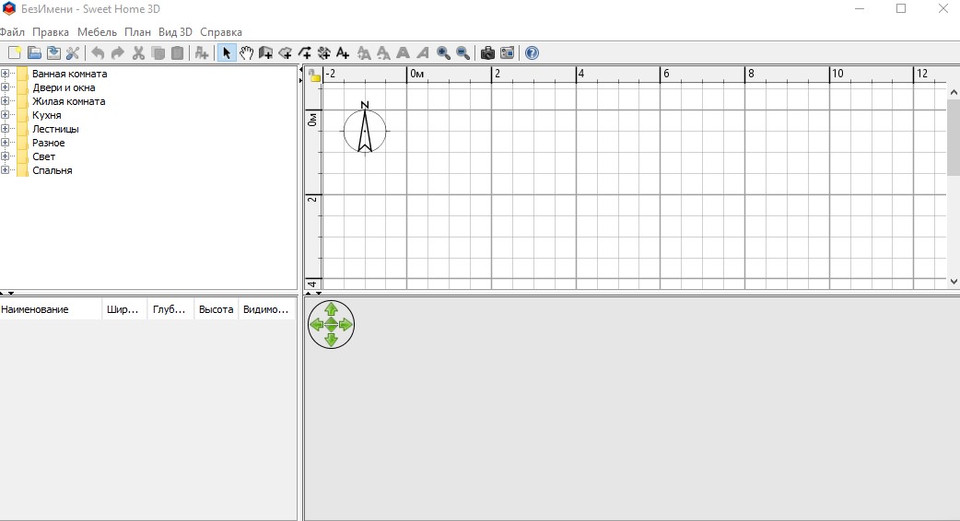Screen dimensions: 960x521
Task: Choose the create rooms tool
Action: click(285, 53)
